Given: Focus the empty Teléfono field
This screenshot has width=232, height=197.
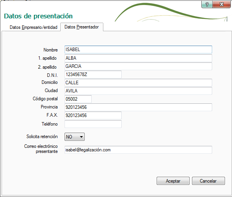Looking at the screenshot, I should (x=93, y=124).
